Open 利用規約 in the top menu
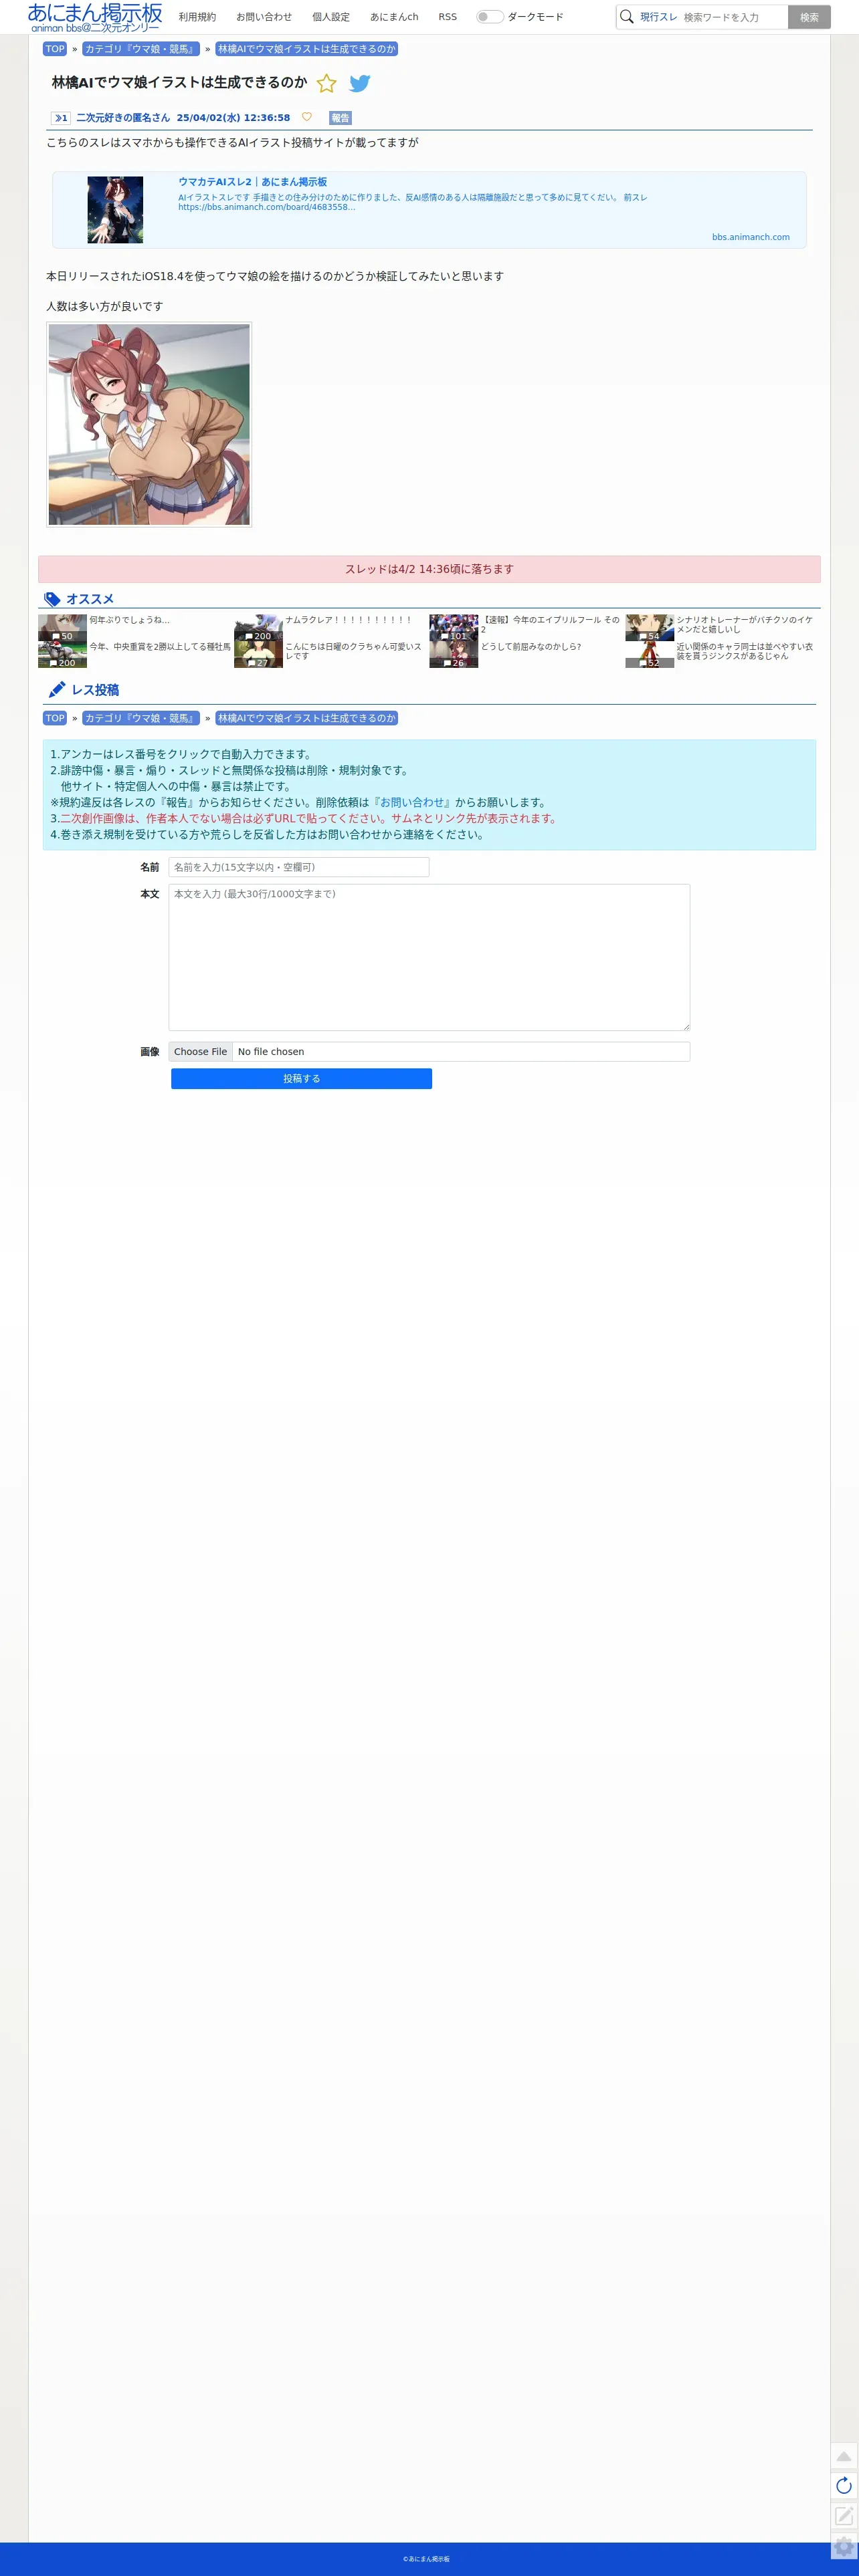Viewport: 859px width, 2576px height. 197,17
